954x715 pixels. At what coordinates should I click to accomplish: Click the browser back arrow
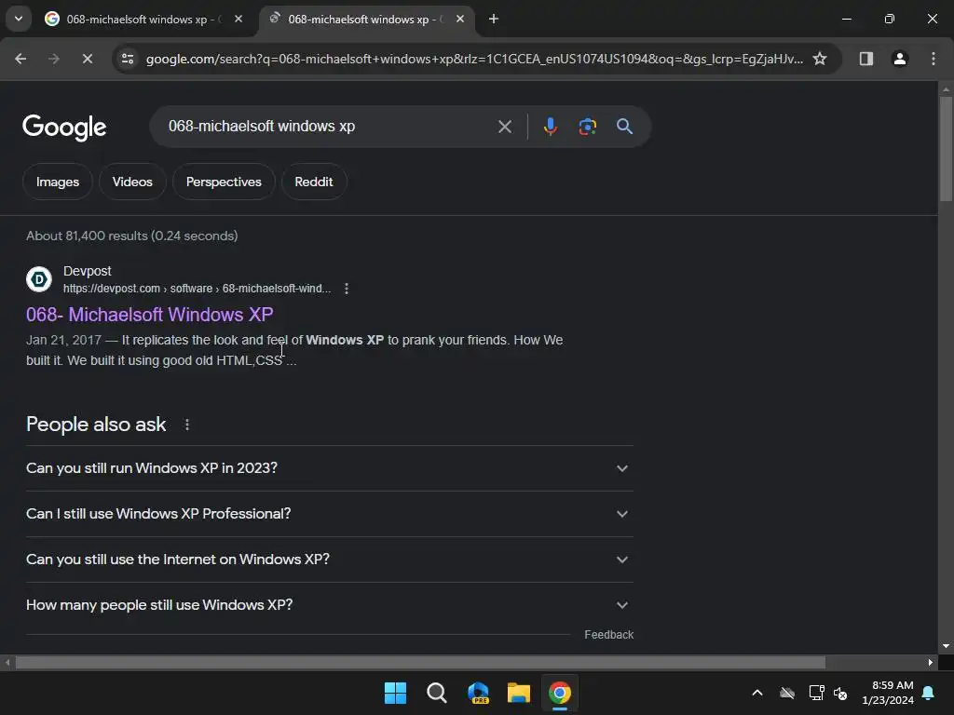[x=20, y=59]
